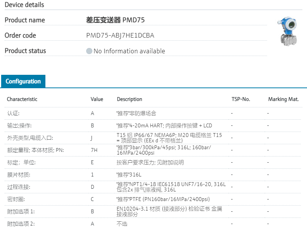Click the Marking Mat. column header
This screenshot has width=307, height=234.
(283, 99)
